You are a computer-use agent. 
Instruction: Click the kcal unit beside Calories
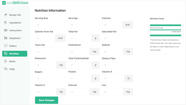tap(128, 25)
